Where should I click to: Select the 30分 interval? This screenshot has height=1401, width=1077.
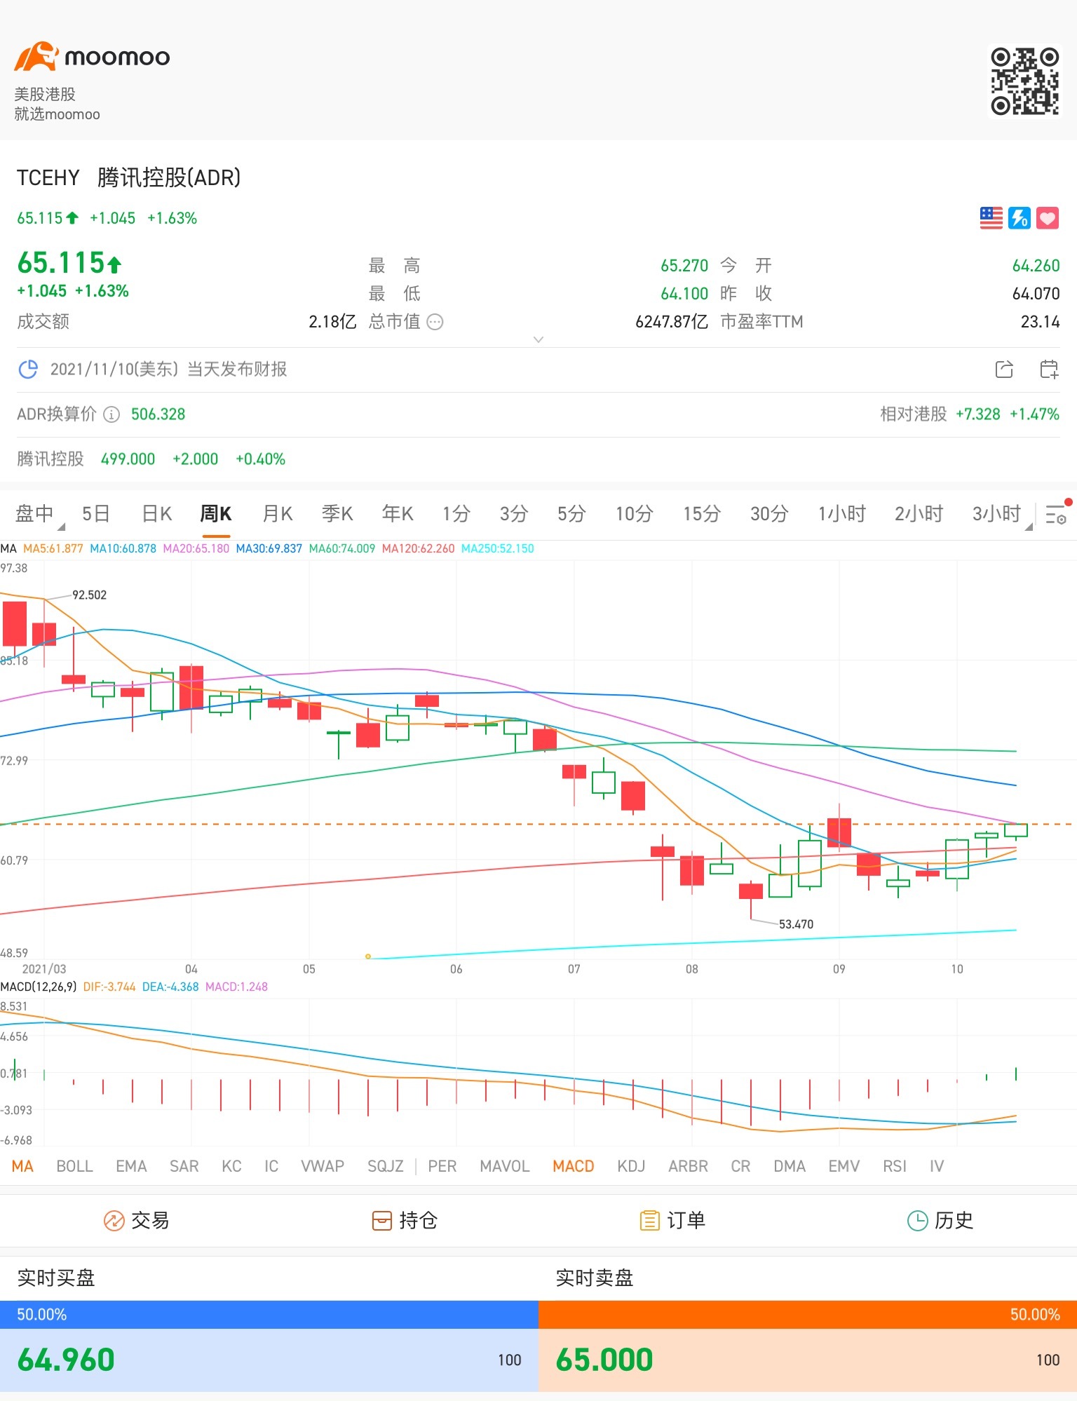769,514
